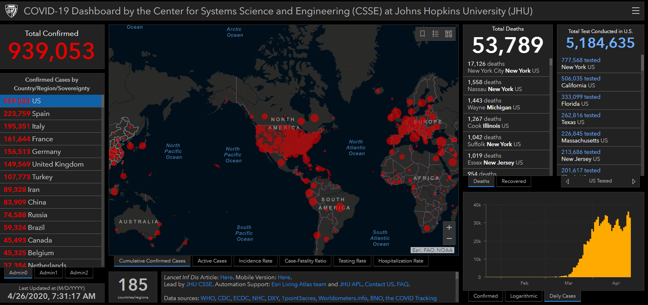
Task: Click the bookmarks icon on the map
Action: click(x=422, y=34)
